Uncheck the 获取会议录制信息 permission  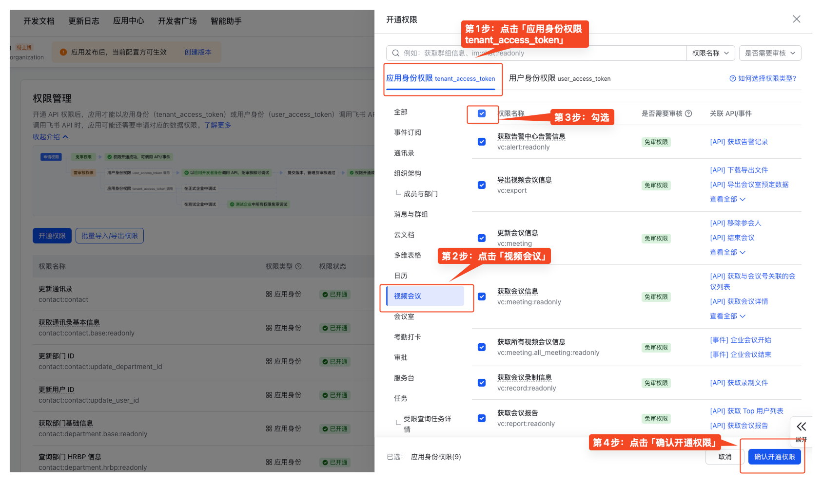(482, 383)
